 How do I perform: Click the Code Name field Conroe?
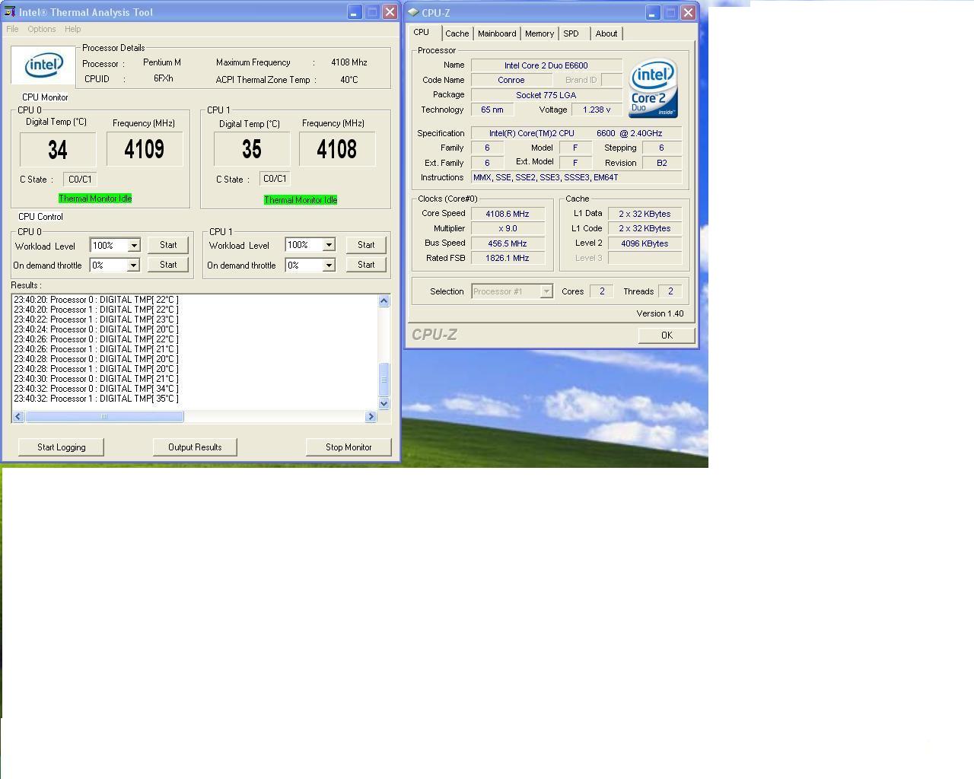pyautogui.click(x=511, y=80)
